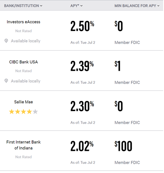
Task: Sort by Min Balance for APY chevron
Action: pos(158,6)
